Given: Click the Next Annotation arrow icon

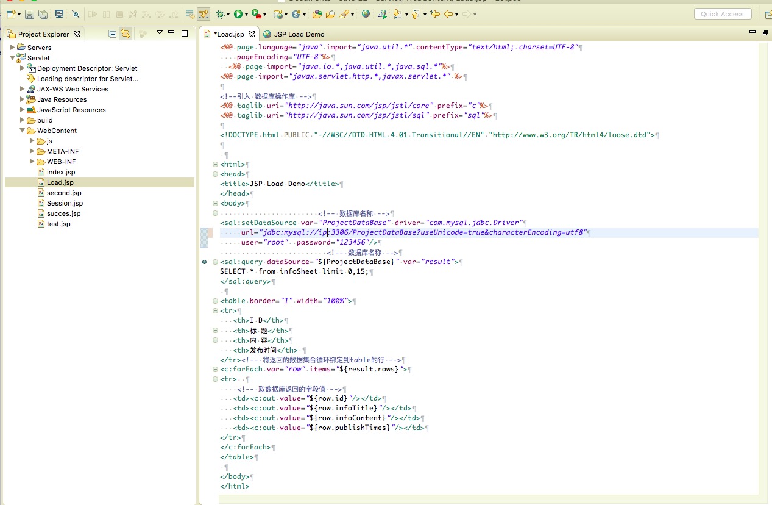Looking at the screenshot, I should [x=397, y=14].
